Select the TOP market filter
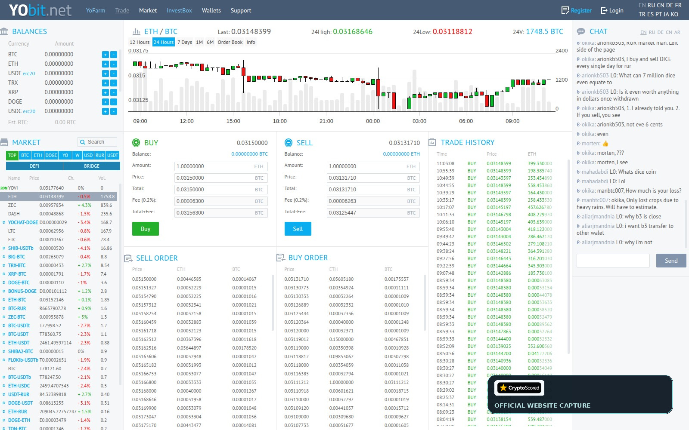 tap(12, 155)
